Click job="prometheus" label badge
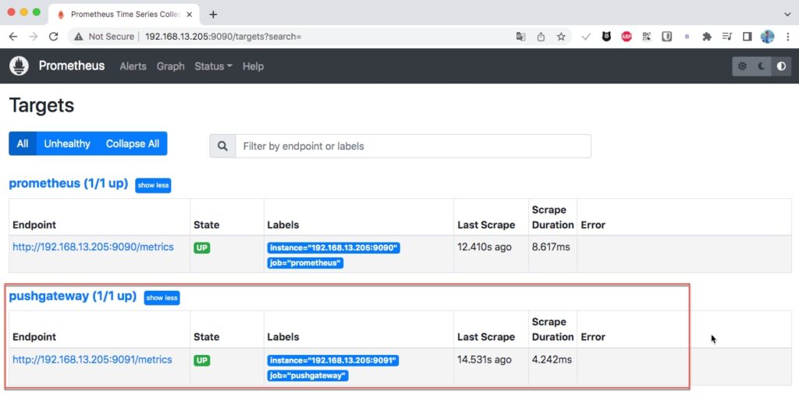The height and width of the screenshot is (404, 799). click(305, 264)
